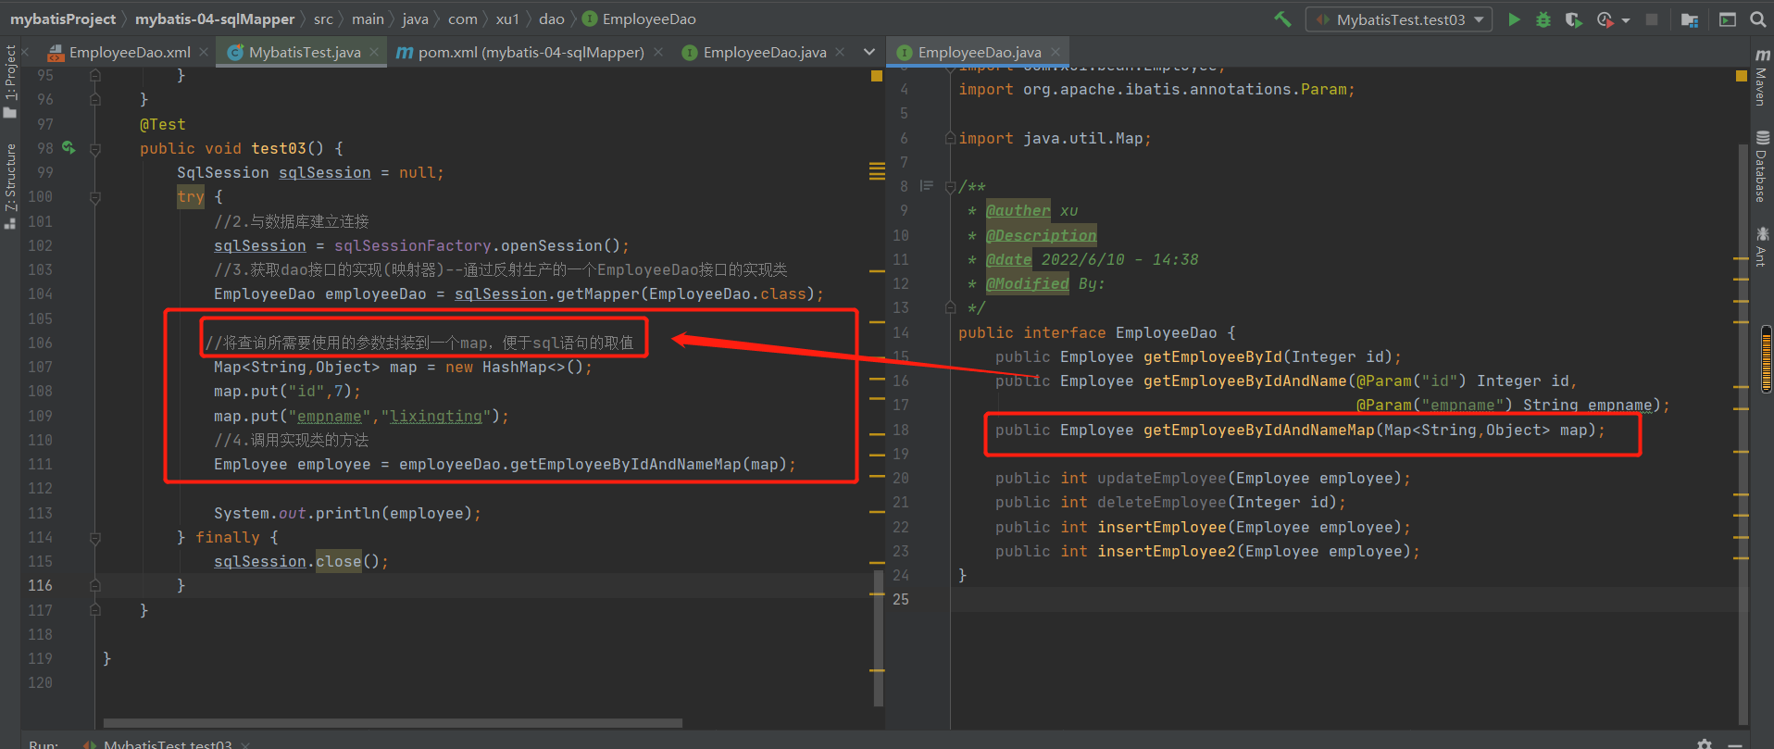Click sqlSessionFactory on line 102

click(413, 245)
